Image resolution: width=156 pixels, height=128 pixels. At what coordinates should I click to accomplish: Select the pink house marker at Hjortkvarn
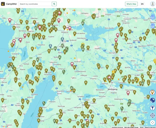pos(72,64)
